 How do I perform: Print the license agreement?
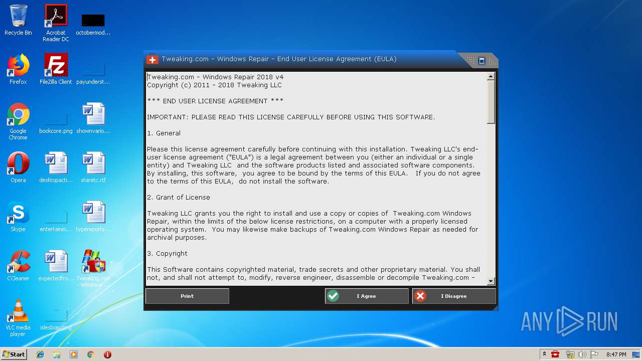(187, 296)
